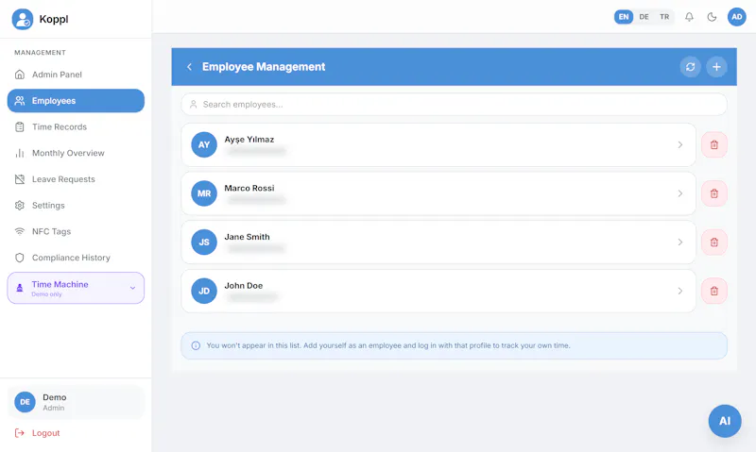Open Ayşe Yılmaz employee row
The height and width of the screenshot is (452, 756).
[438, 145]
